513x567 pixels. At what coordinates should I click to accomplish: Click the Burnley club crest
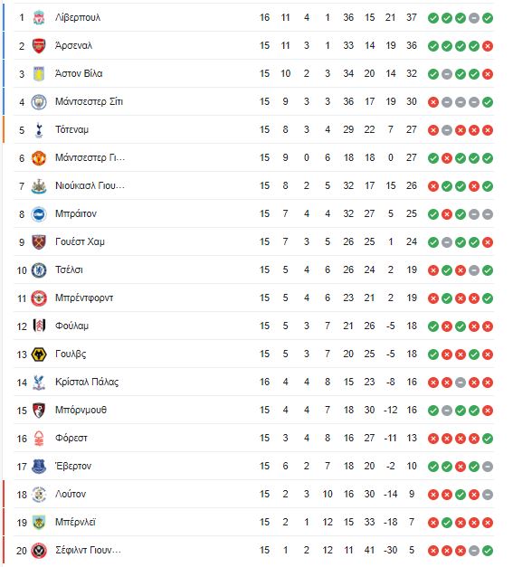(x=39, y=523)
